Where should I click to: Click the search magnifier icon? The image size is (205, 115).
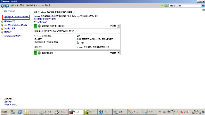[203, 6]
